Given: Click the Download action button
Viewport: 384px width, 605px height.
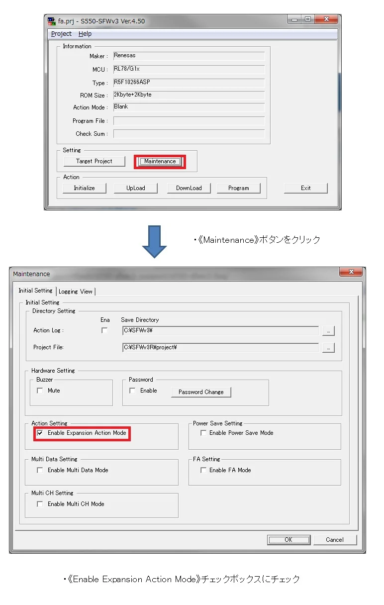Looking at the screenshot, I should 189,188.
